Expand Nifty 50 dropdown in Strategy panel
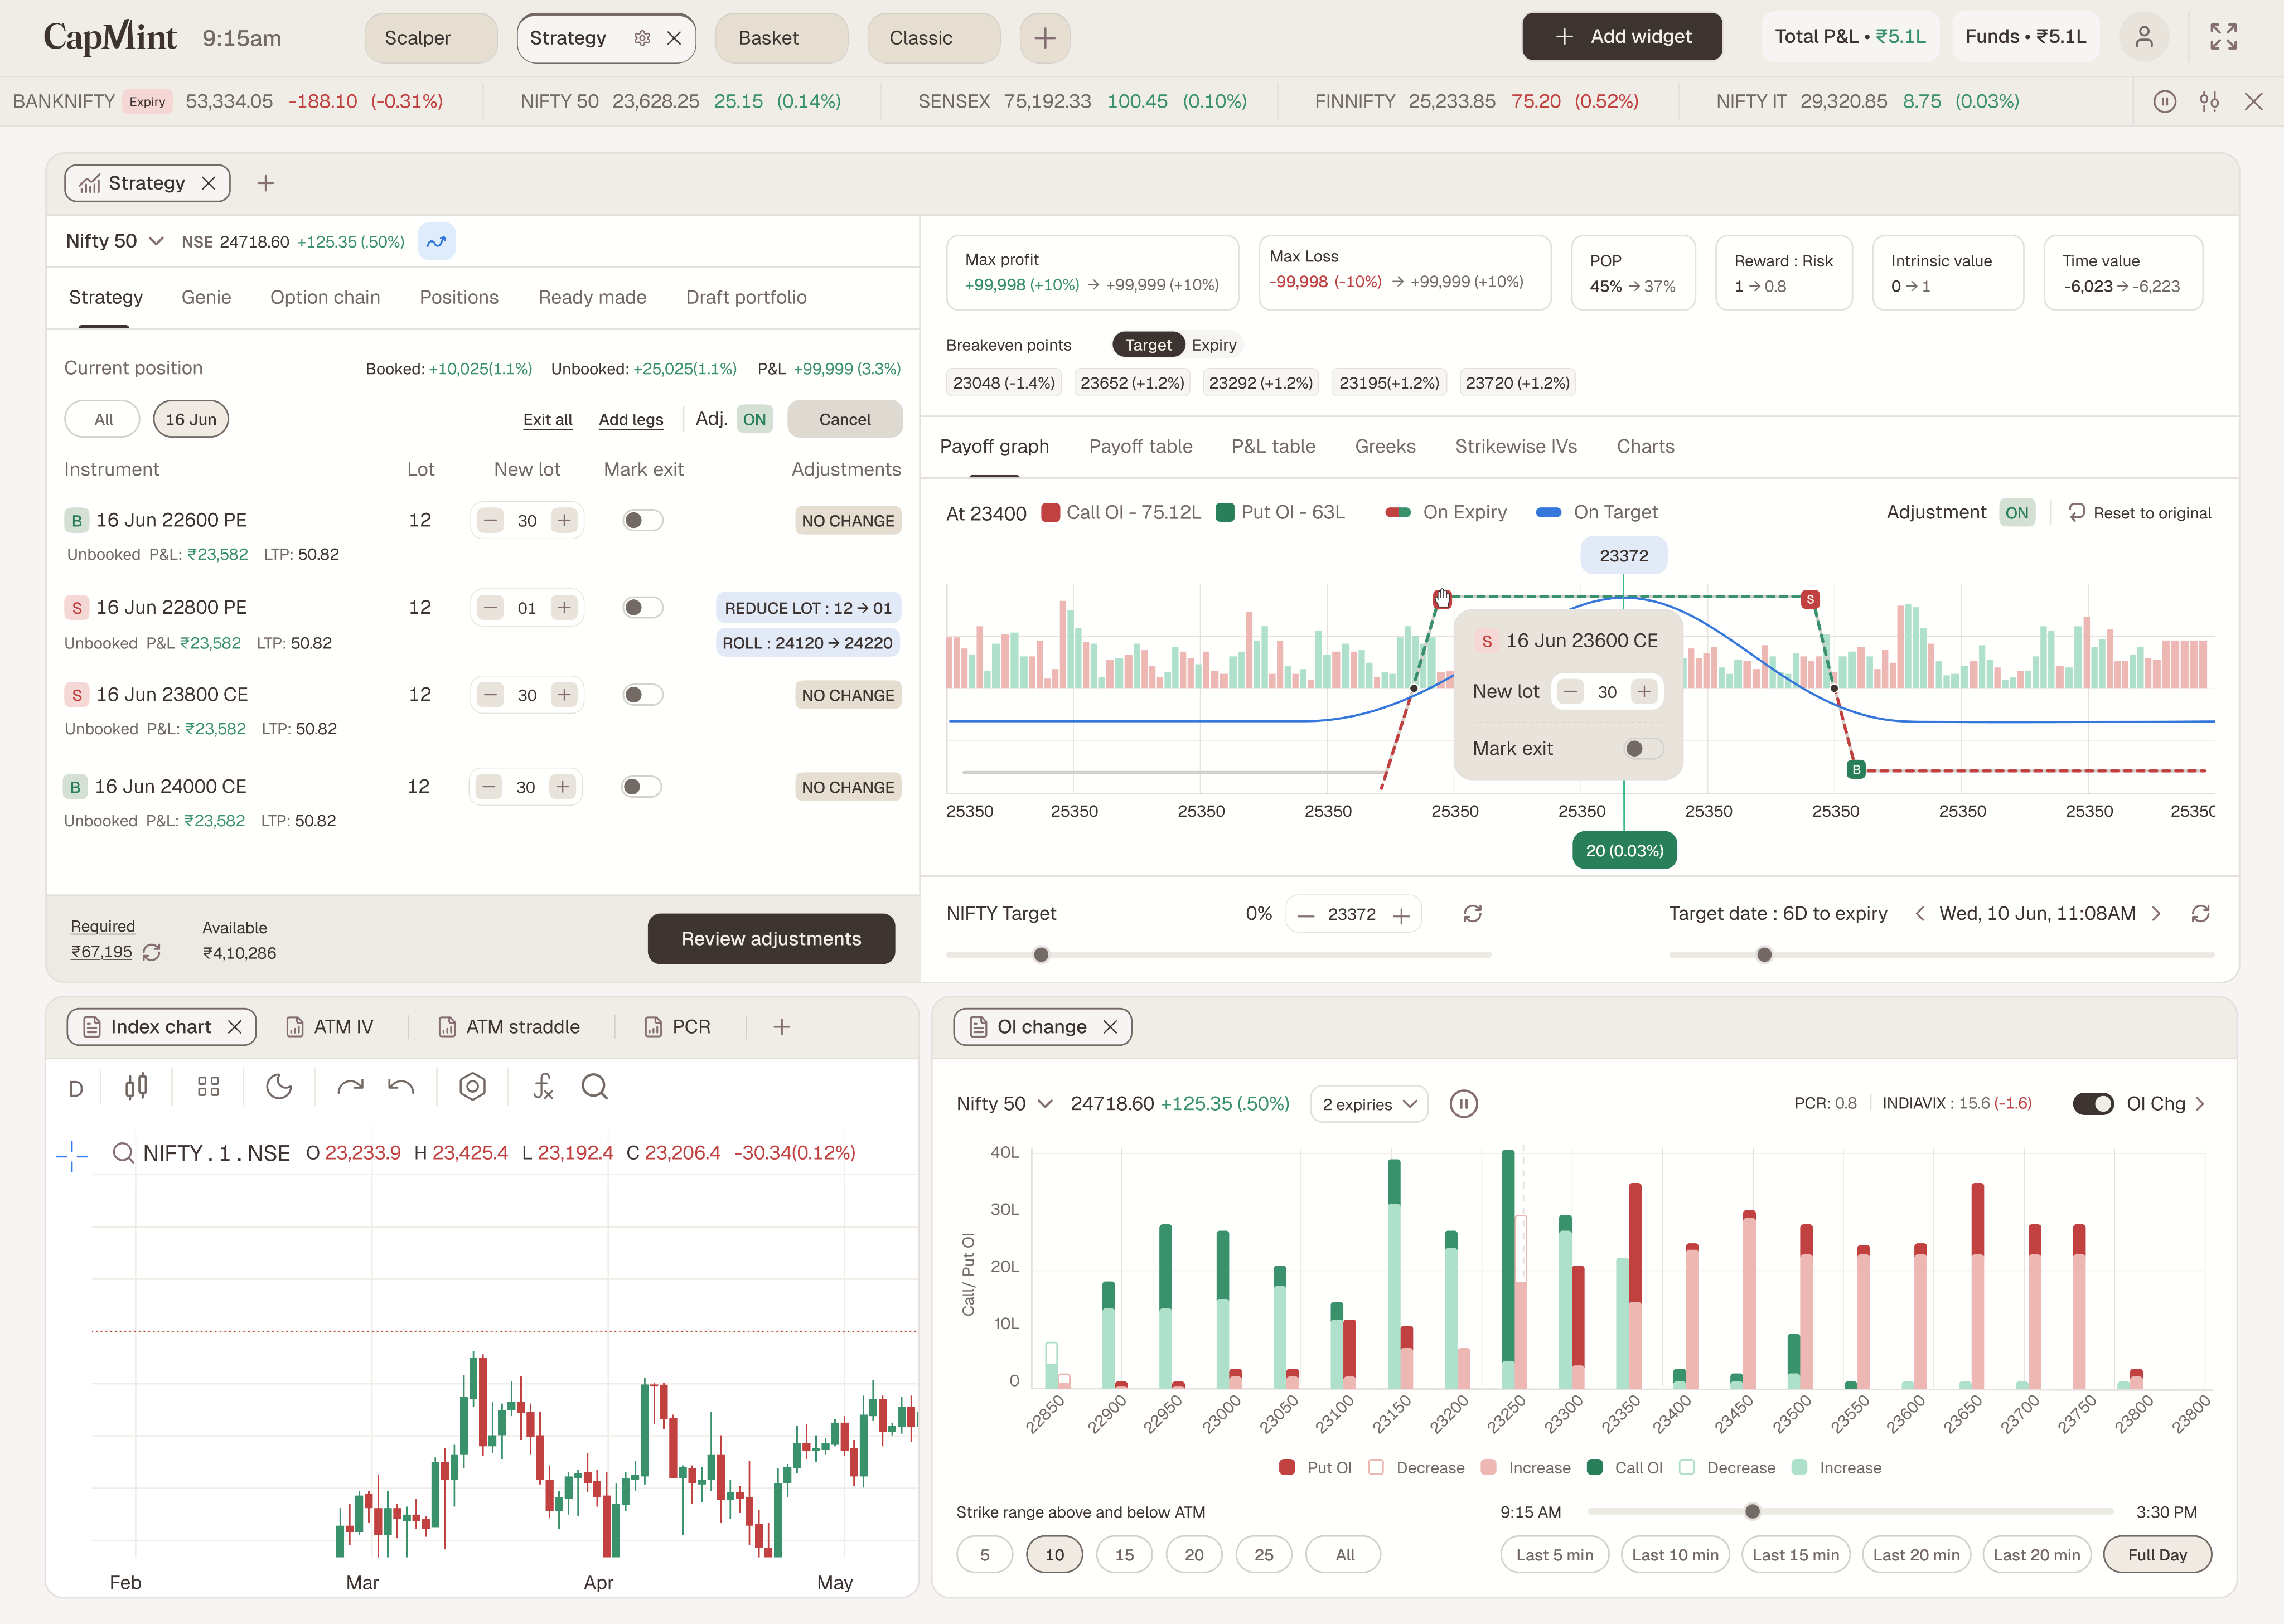 click(x=114, y=241)
